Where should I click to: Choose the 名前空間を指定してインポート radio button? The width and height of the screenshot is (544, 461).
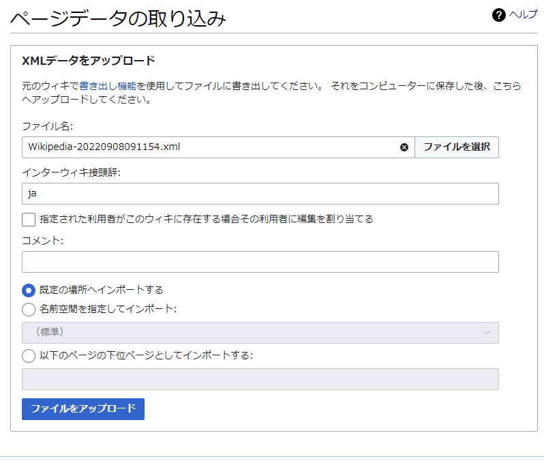29,310
